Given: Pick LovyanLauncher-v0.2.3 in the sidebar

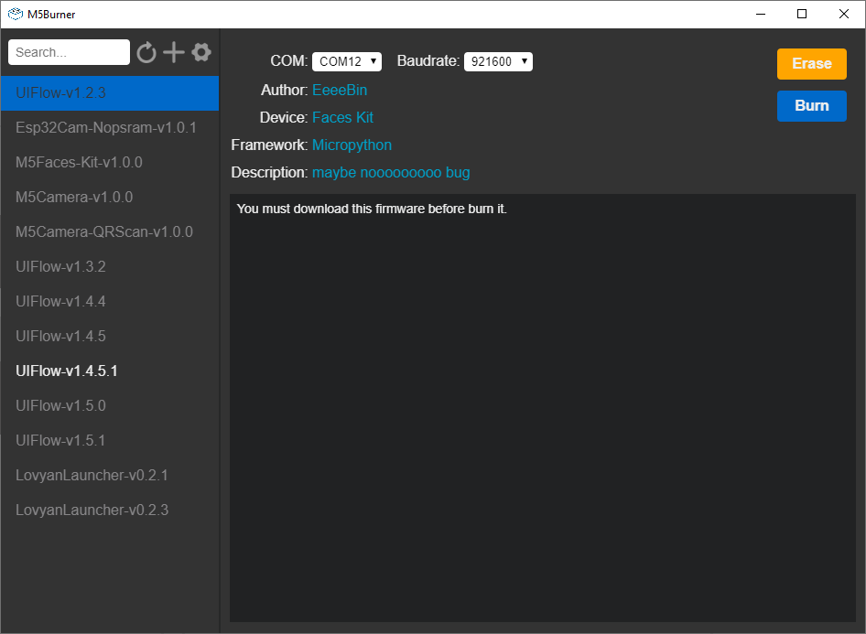Looking at the screenshot, I should pos(110,510).
